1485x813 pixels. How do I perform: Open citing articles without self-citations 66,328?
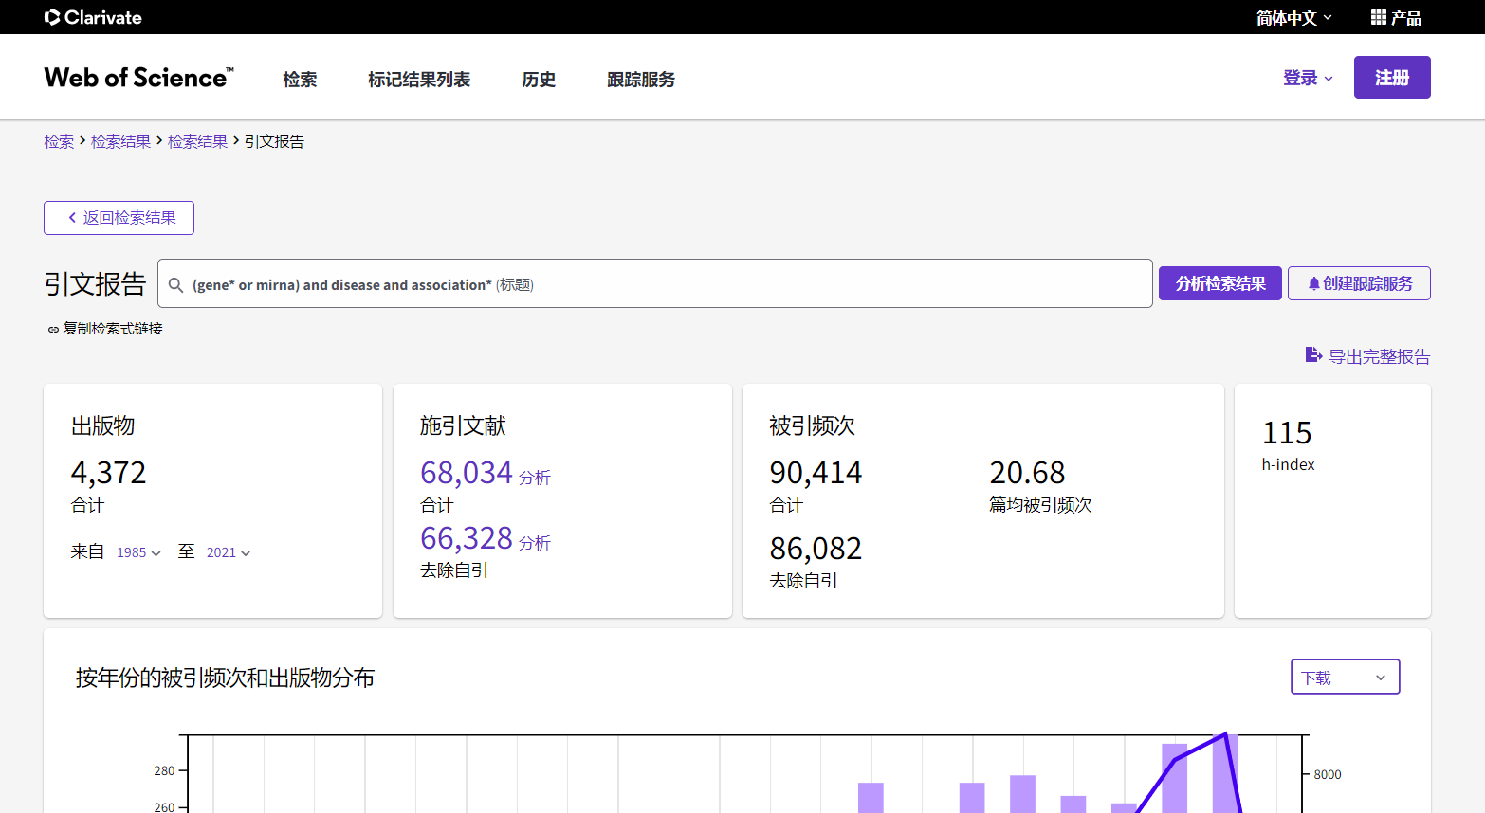pyautogui.click(x=467, y=537)
